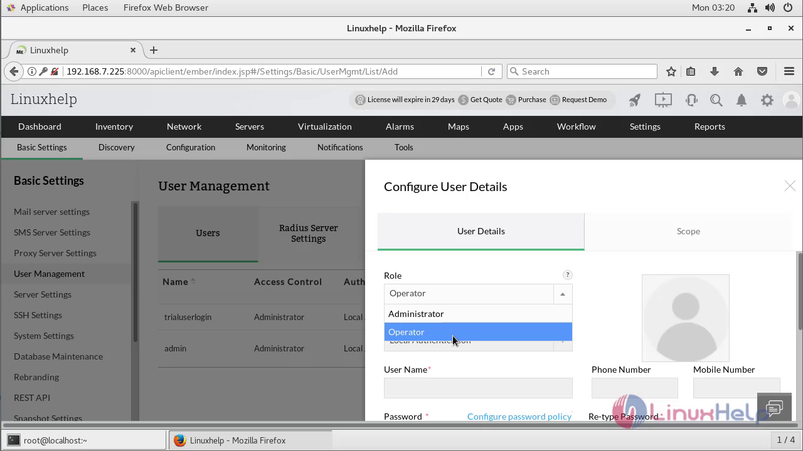Go to Firefox home page icon
The image size is (803, 451).
(x=738, y=71)
